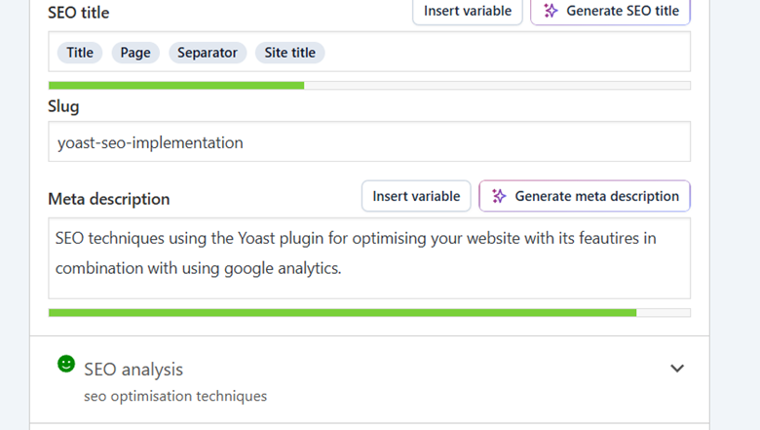Click inside the Slug input field
This screenshot has width=760, height=430.
pos(369,142)
